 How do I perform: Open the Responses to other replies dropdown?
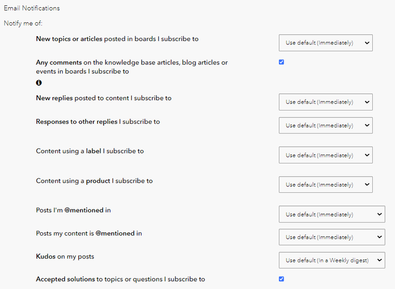[326, 126]
